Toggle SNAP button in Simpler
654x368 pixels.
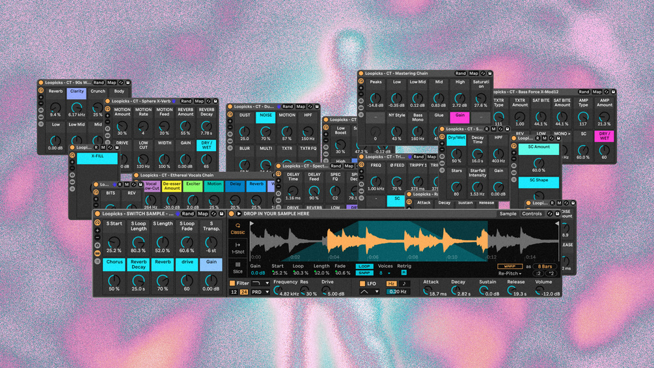pyautogui.click(x=364, y=273)
